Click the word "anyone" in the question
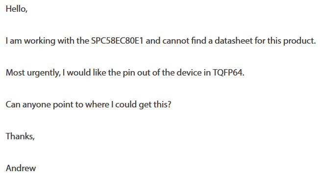 [36, 105]
